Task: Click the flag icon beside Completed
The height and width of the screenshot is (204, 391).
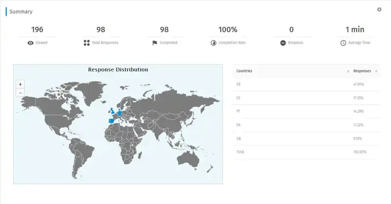Action: (154, 43)
